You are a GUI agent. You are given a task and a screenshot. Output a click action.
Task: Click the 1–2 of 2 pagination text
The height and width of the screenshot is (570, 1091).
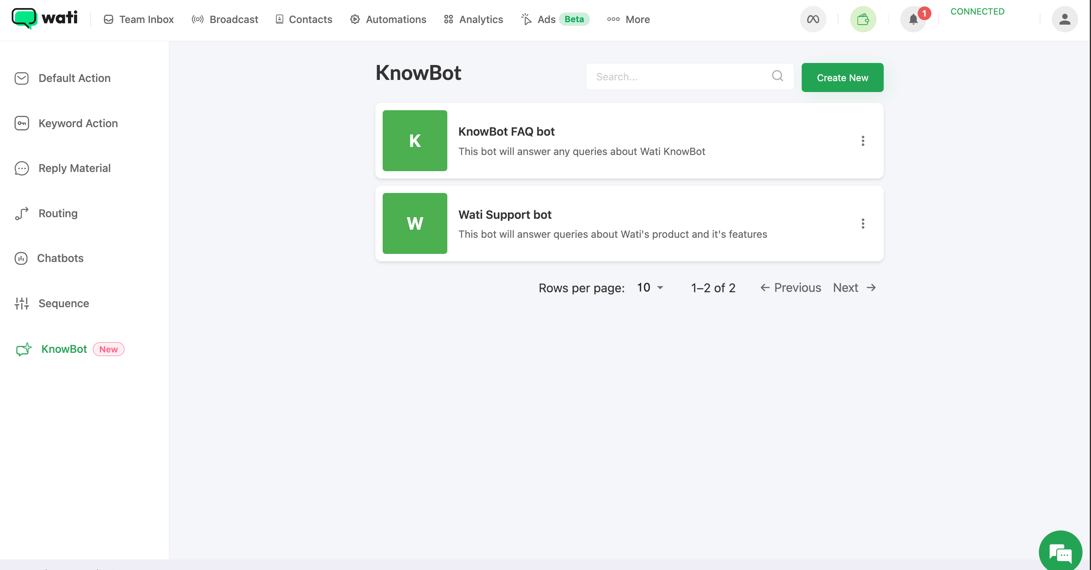tap(713, 288)
